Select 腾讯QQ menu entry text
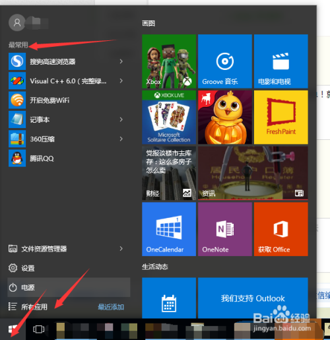 [x=42, y=158]
